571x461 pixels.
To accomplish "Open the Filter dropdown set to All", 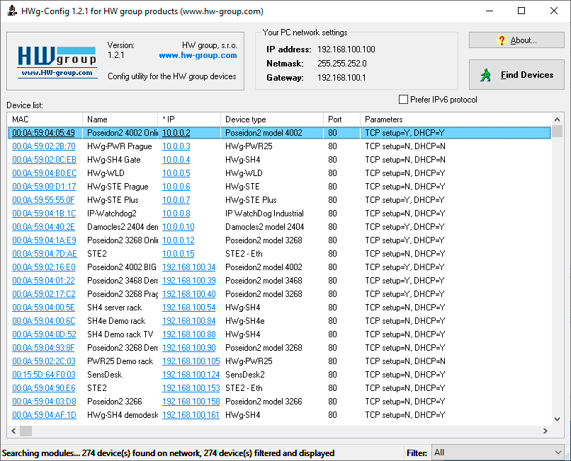I will [x=497, y=453].
